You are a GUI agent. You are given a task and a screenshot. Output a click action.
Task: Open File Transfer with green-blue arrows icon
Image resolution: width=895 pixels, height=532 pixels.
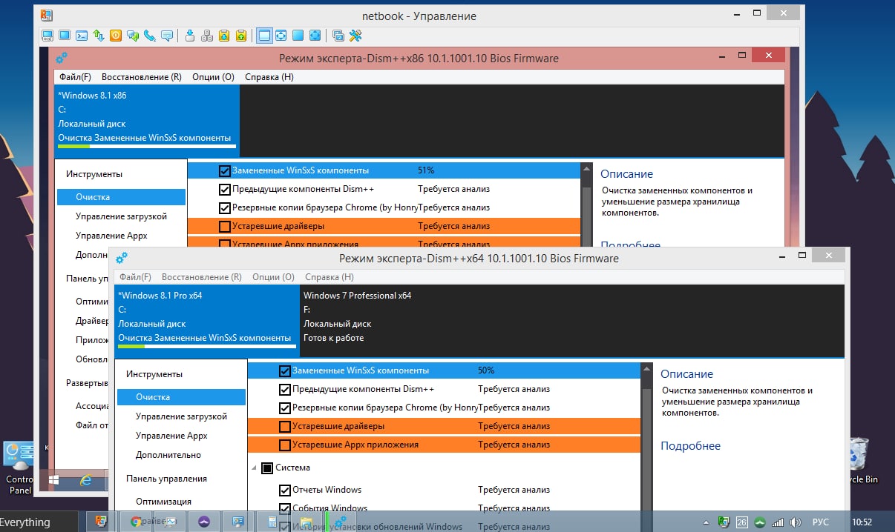[x=99, y=36]
